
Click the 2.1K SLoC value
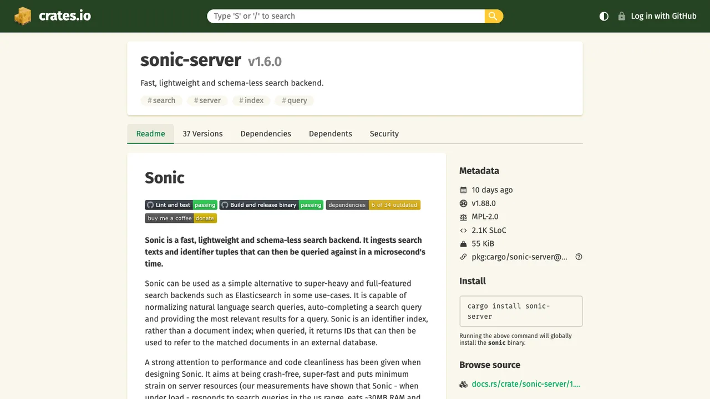click(489, 230)
